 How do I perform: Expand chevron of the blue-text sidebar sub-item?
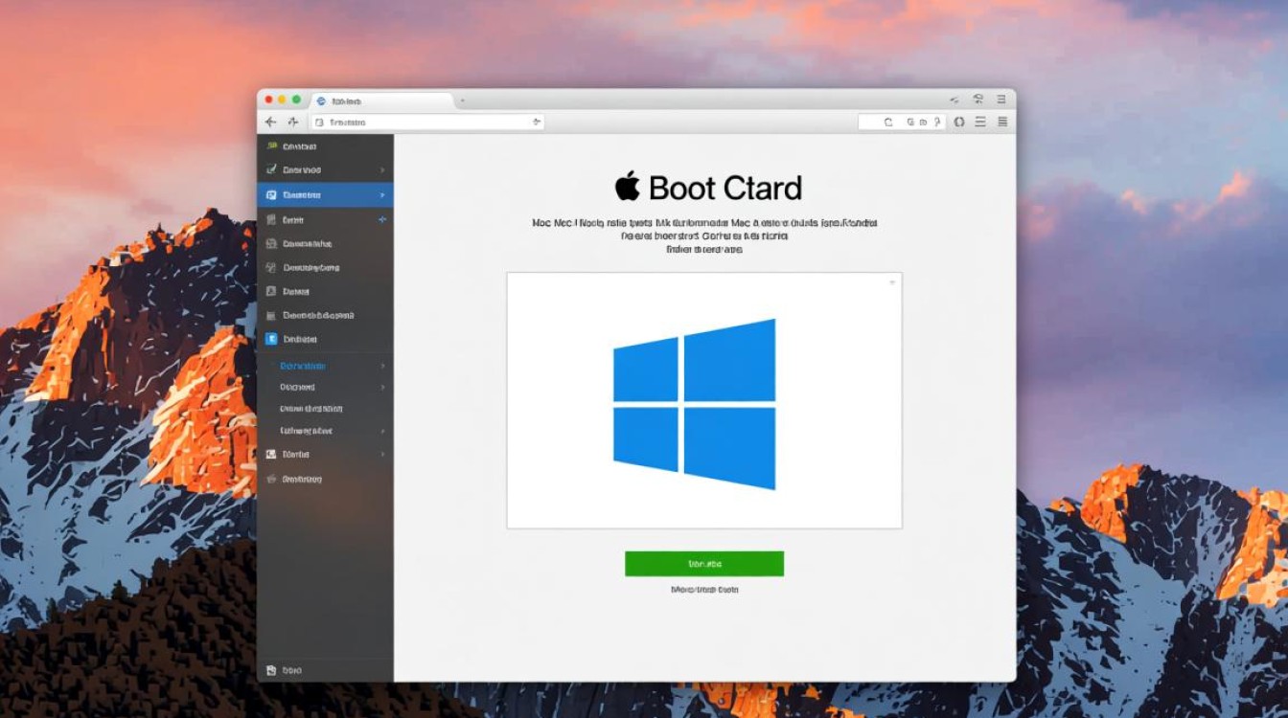pyautogui.click(x=382, y=366)
